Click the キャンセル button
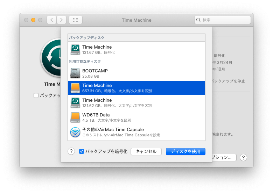 pos(146,151)
